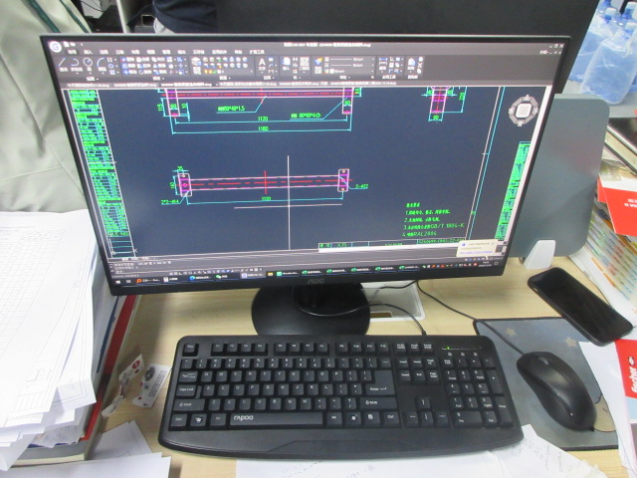Click the dimension text 1170
The width and height of the screenshot is (637, 478).
[263, 119]
